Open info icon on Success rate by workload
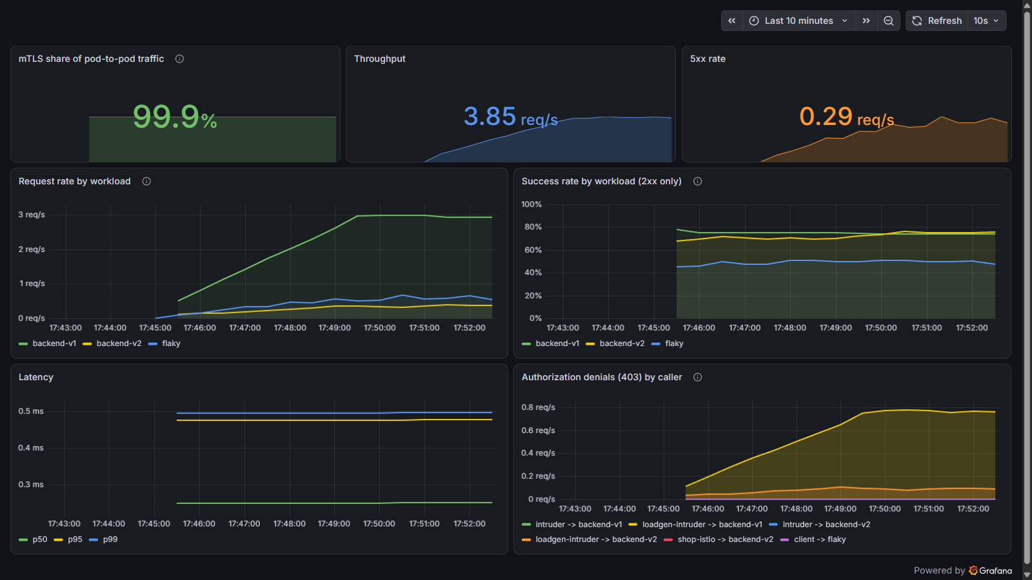Image resolution: width=1032 pixels, height=580 pixels. [697, 181]
